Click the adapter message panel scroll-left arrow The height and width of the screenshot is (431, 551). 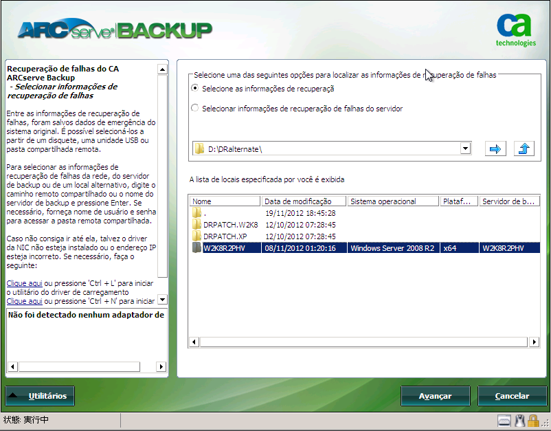point(12,366)
